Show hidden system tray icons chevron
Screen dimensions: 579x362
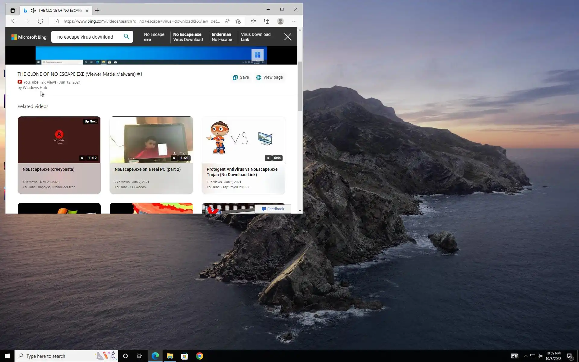pyautogui.click(x=525, y=356)
